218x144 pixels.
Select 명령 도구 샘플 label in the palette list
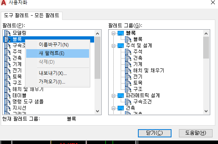28,102
